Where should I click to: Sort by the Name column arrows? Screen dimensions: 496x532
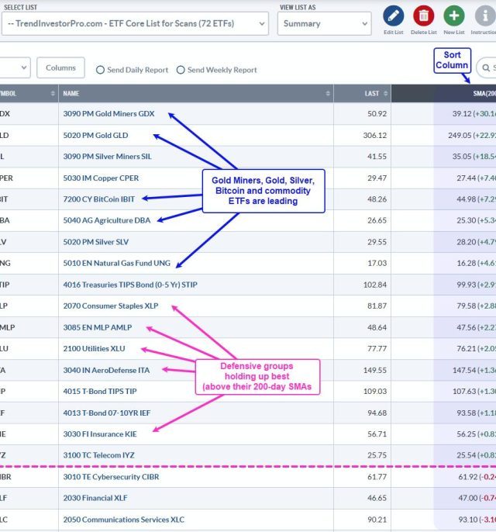click(x=328, y=93)
